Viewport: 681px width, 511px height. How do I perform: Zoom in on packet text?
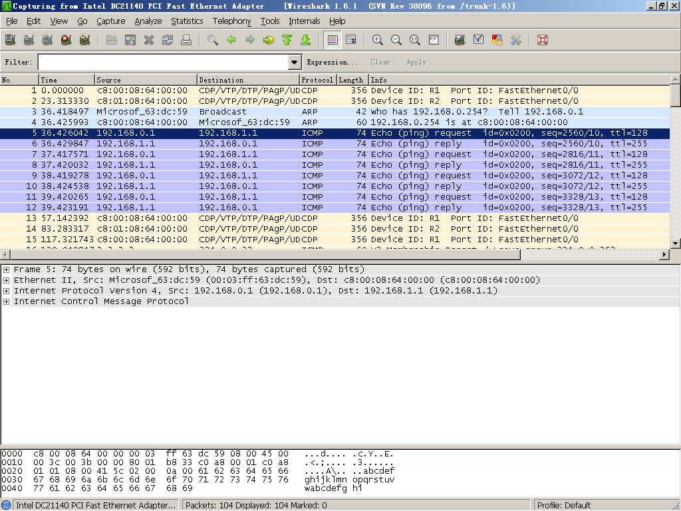pyautogui.click(x=378, y=40)
